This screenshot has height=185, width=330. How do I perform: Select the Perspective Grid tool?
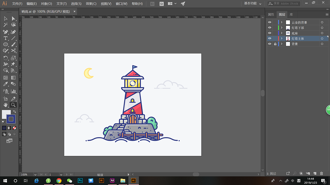click(x=13, y=70)
